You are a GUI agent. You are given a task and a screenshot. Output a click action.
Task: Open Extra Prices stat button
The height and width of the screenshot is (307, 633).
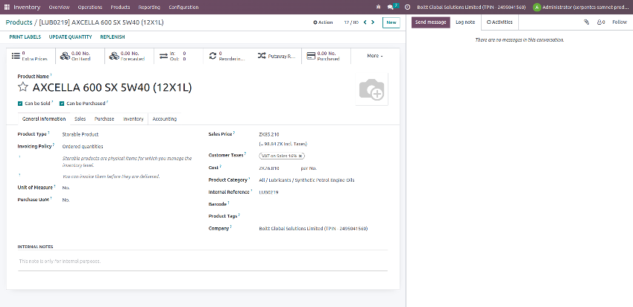tap(31, 56)
